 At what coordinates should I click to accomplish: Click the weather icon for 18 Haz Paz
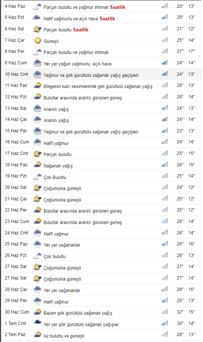(x=37, y=165)
